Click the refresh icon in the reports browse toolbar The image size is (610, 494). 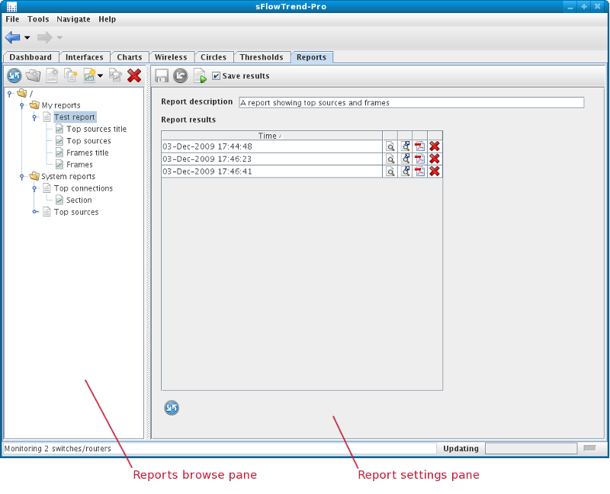tap(14, 75)
